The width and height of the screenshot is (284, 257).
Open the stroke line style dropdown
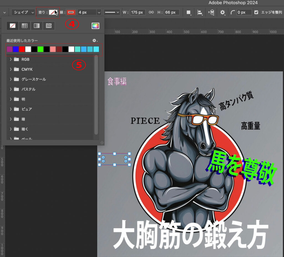pyautogui.click(x=112, y=12)
